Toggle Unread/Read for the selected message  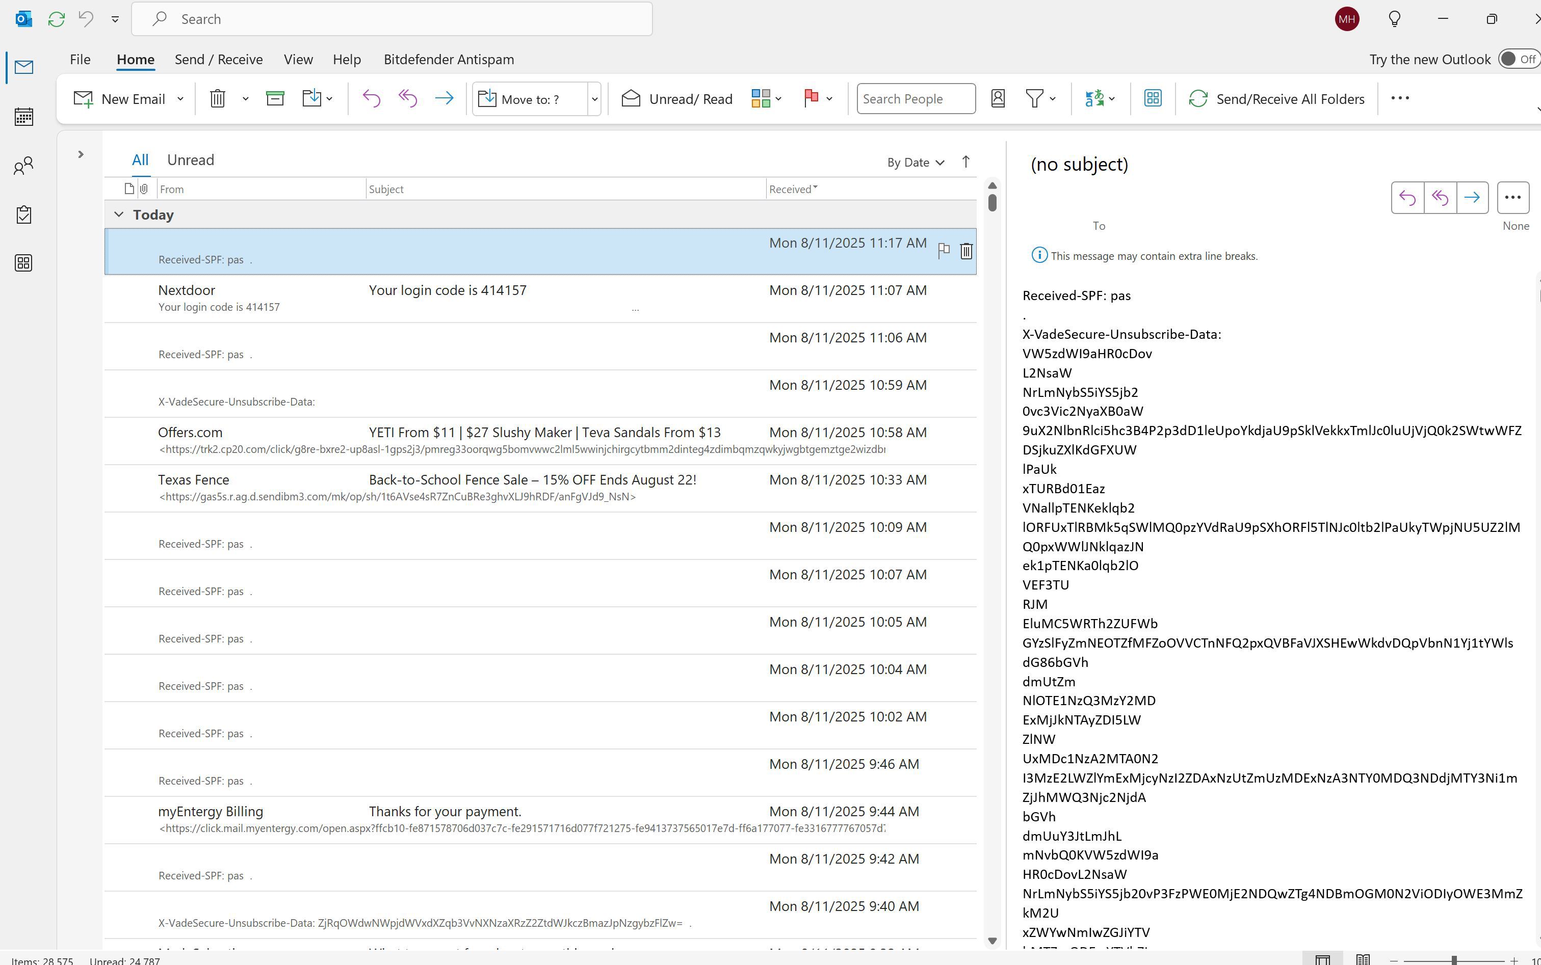(x=676, y=98)
